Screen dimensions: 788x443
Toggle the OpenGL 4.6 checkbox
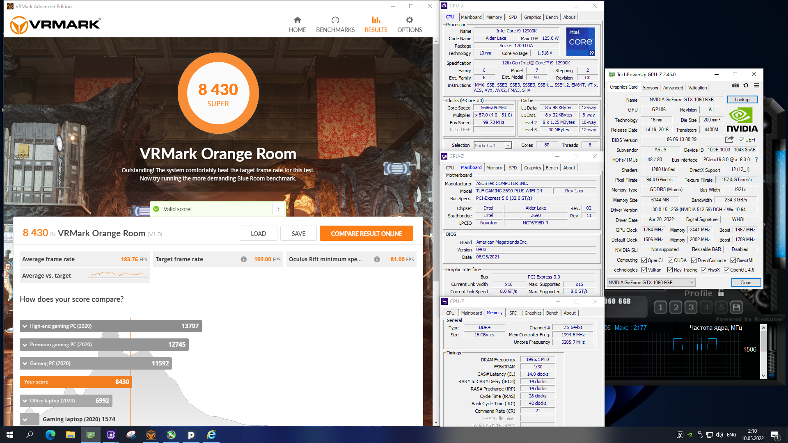(726, 270)
